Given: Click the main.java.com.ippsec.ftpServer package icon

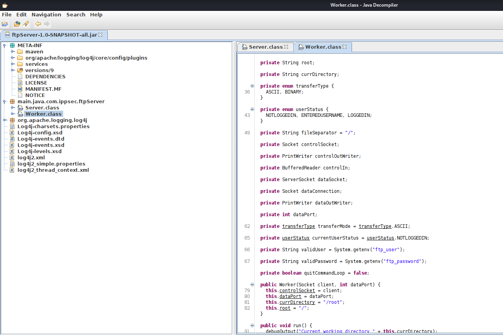Looking at the screenshot, I should [12, 101].
